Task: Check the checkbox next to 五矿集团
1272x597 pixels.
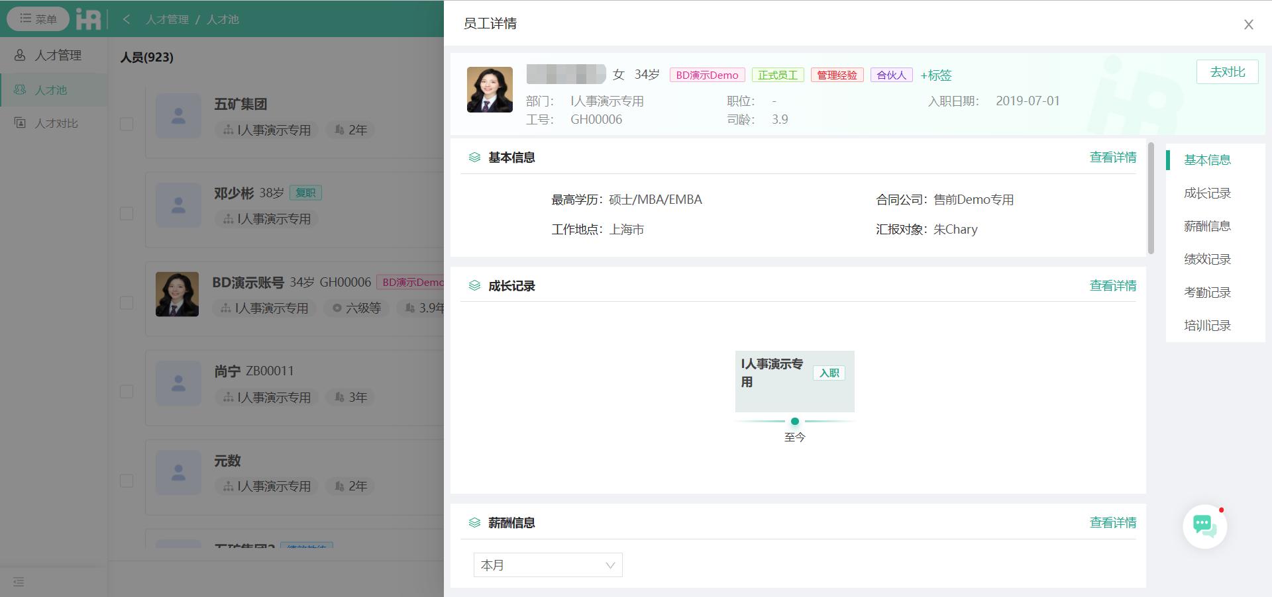Action: click(x=126, y=124)
